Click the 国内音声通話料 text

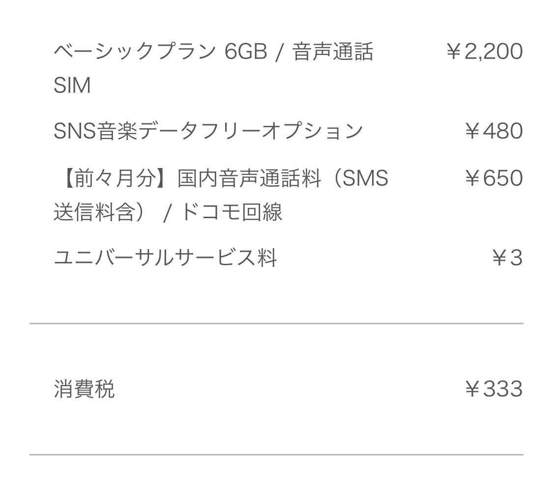[249, 178]
